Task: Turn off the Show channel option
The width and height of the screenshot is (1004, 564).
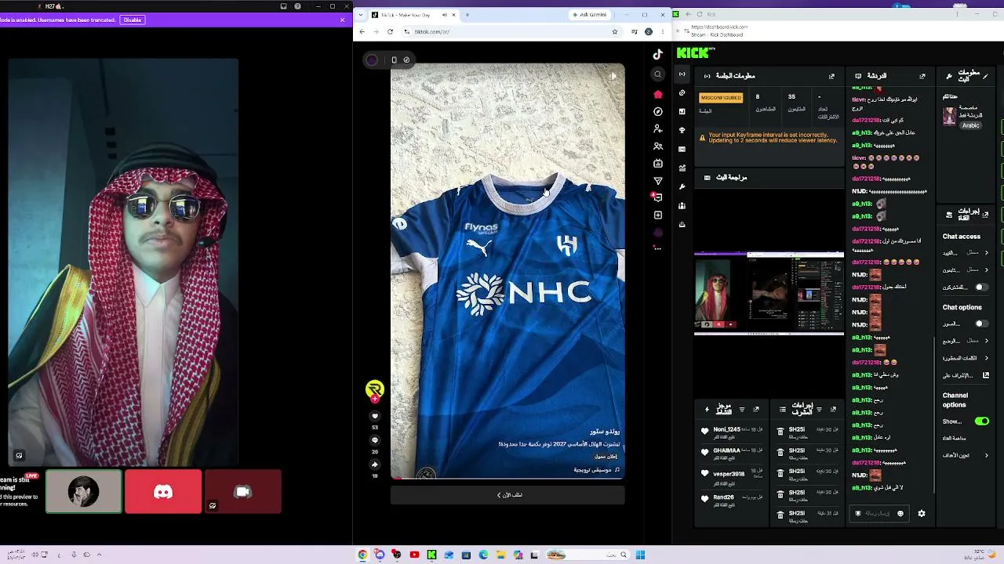Action: [981, 421]
